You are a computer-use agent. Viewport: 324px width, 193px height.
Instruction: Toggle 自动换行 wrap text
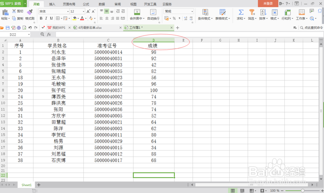(153, 15)
